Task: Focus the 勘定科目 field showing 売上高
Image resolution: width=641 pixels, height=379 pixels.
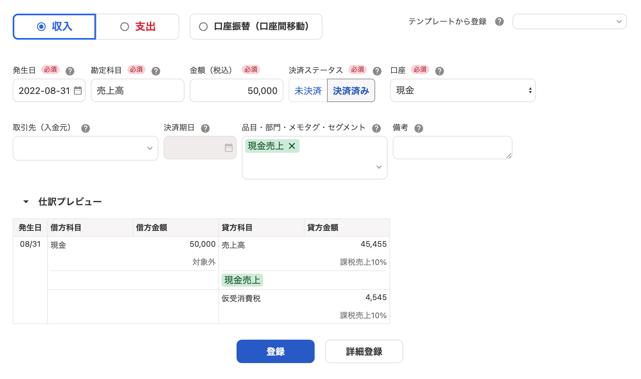Action: 138,90
